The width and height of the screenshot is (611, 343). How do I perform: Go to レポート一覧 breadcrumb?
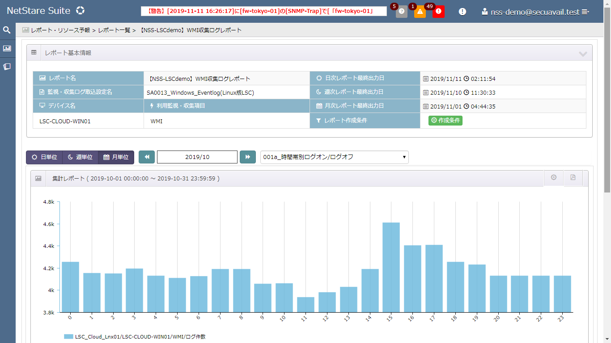click(114, 30)
